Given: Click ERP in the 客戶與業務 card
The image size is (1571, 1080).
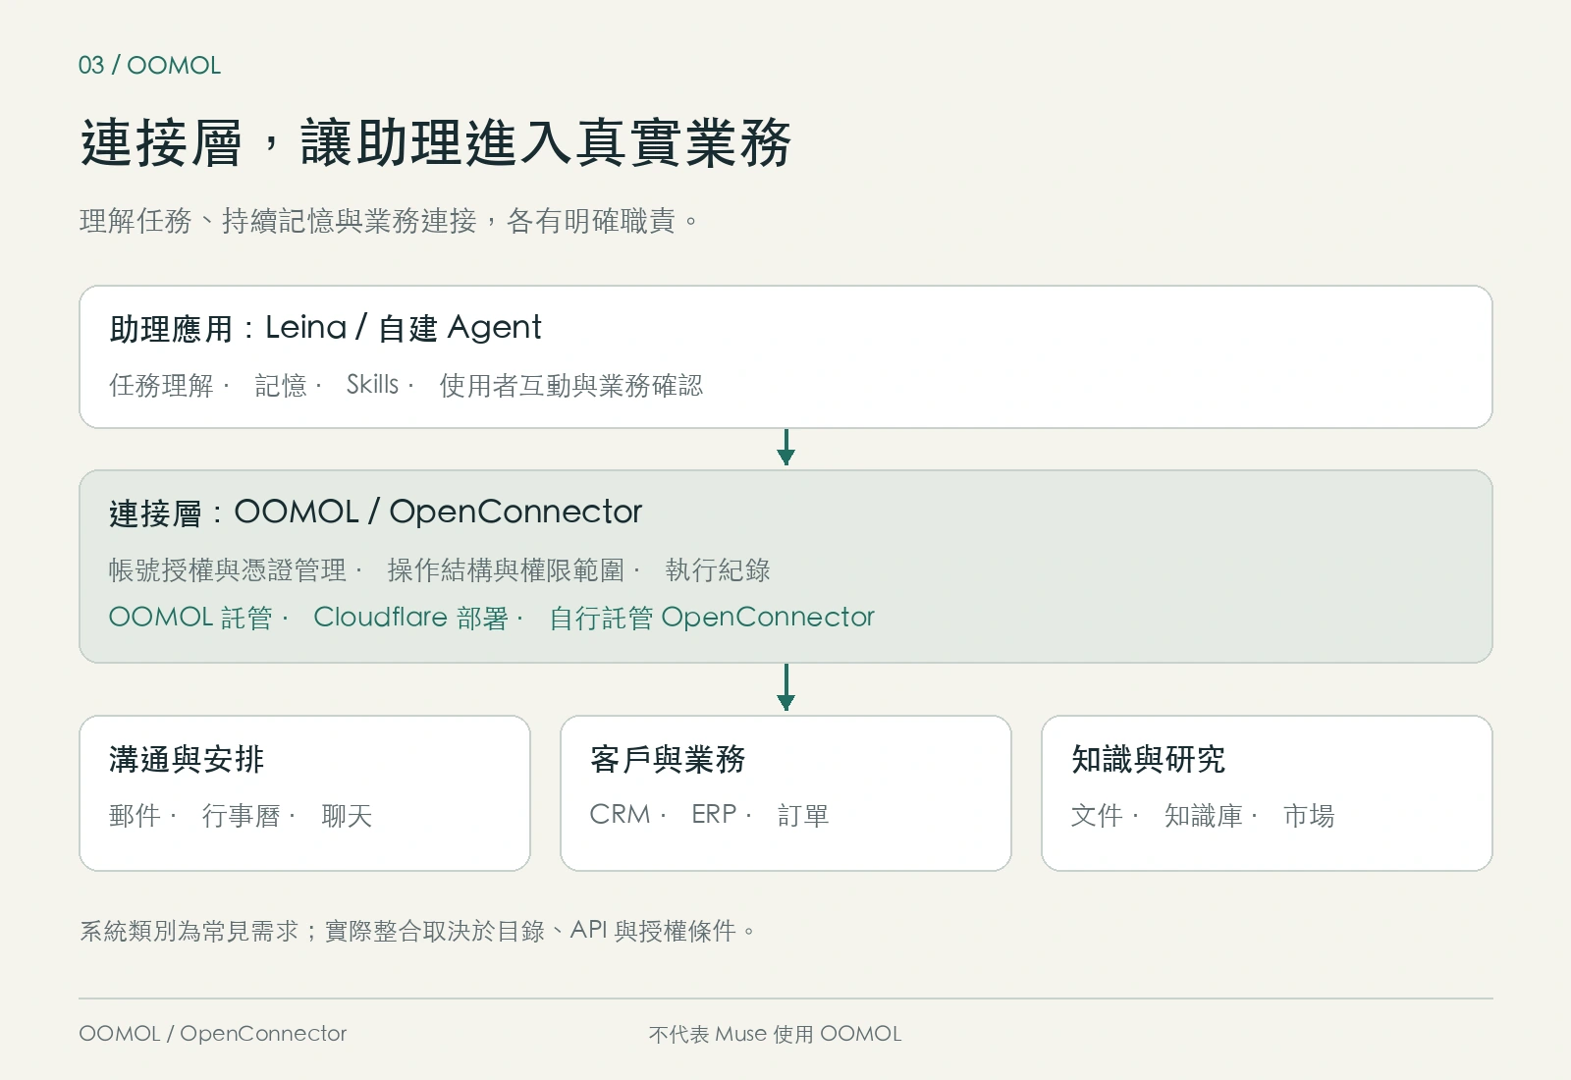Looking at the screenshot, I should [714, 815].
